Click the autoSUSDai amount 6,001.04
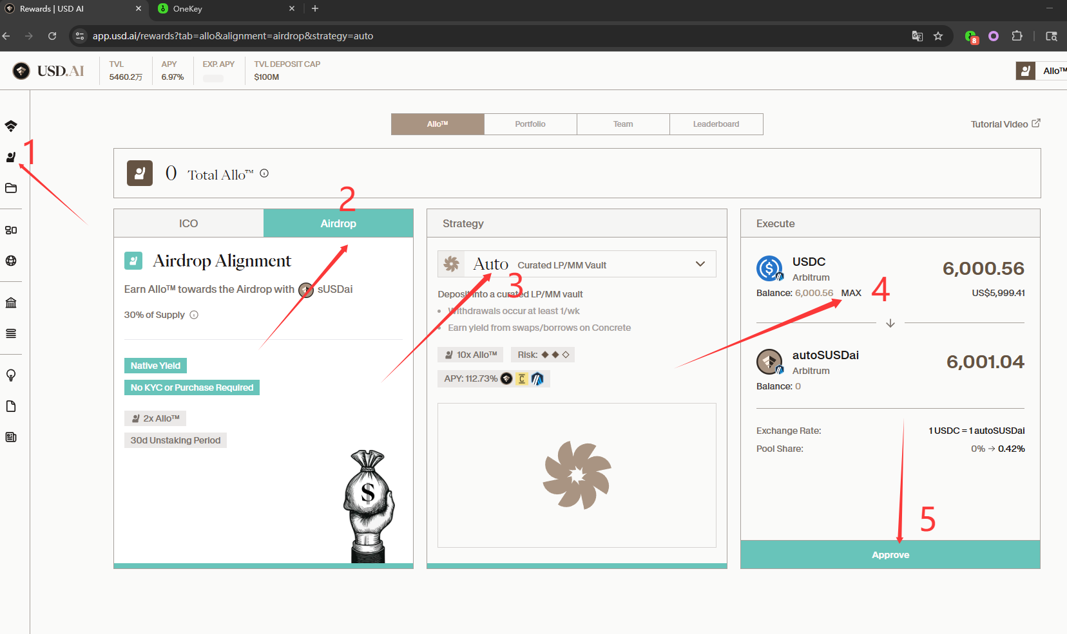The height and width of the screenshot is (634, 1067). click(x=985, y=362)
